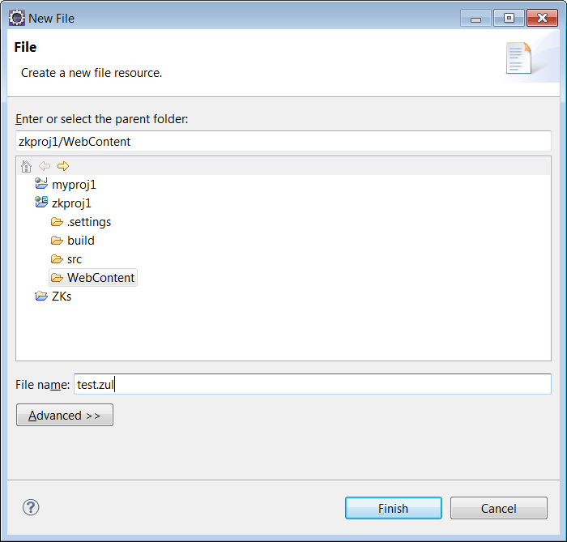Click the parent folder path field

pos(283,141)
